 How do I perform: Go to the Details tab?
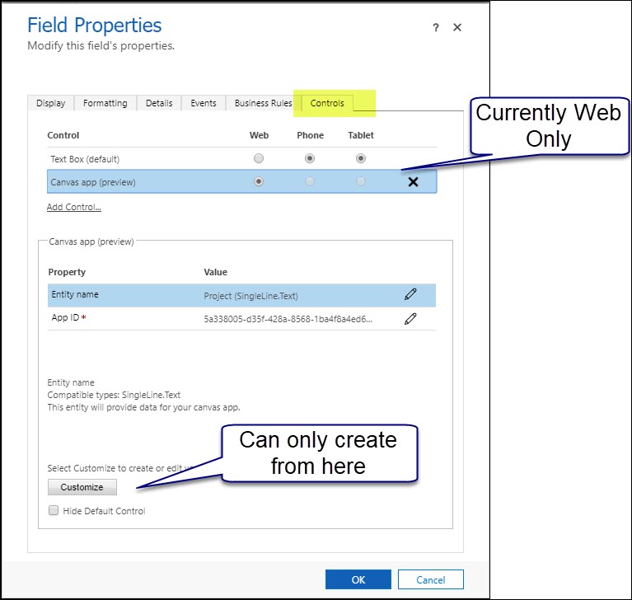point(159,103)
